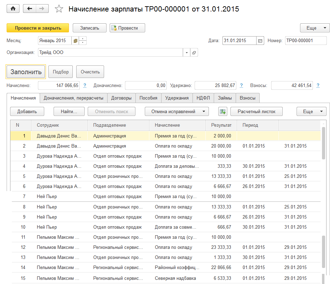Add document to favorites star
Image resolution: width=330 pixels, height=284 pixels.
[59, 9]
